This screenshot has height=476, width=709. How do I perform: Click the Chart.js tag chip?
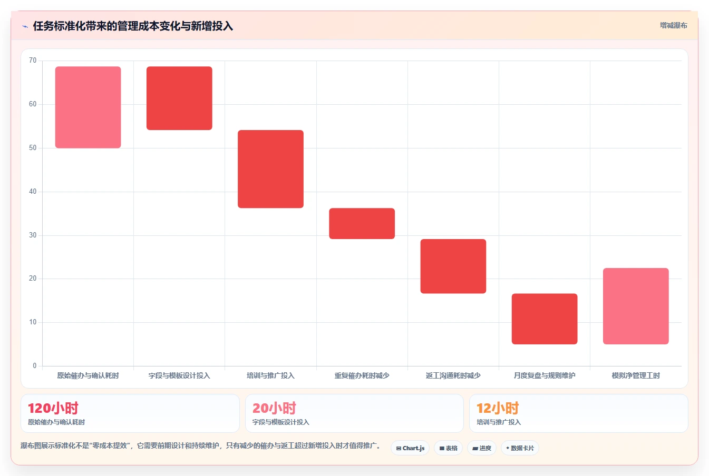click(x=410, y=448)
